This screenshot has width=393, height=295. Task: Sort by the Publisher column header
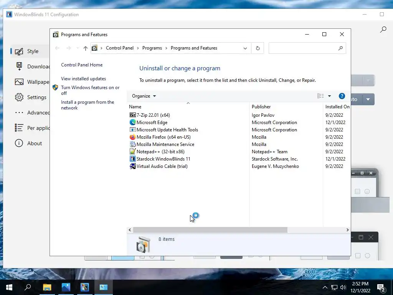tap(286, 107)
